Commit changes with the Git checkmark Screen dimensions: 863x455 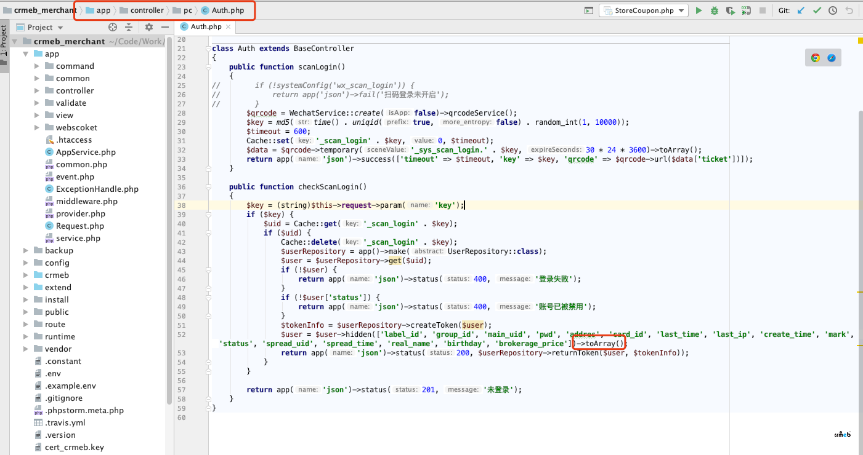coord(817,10)
